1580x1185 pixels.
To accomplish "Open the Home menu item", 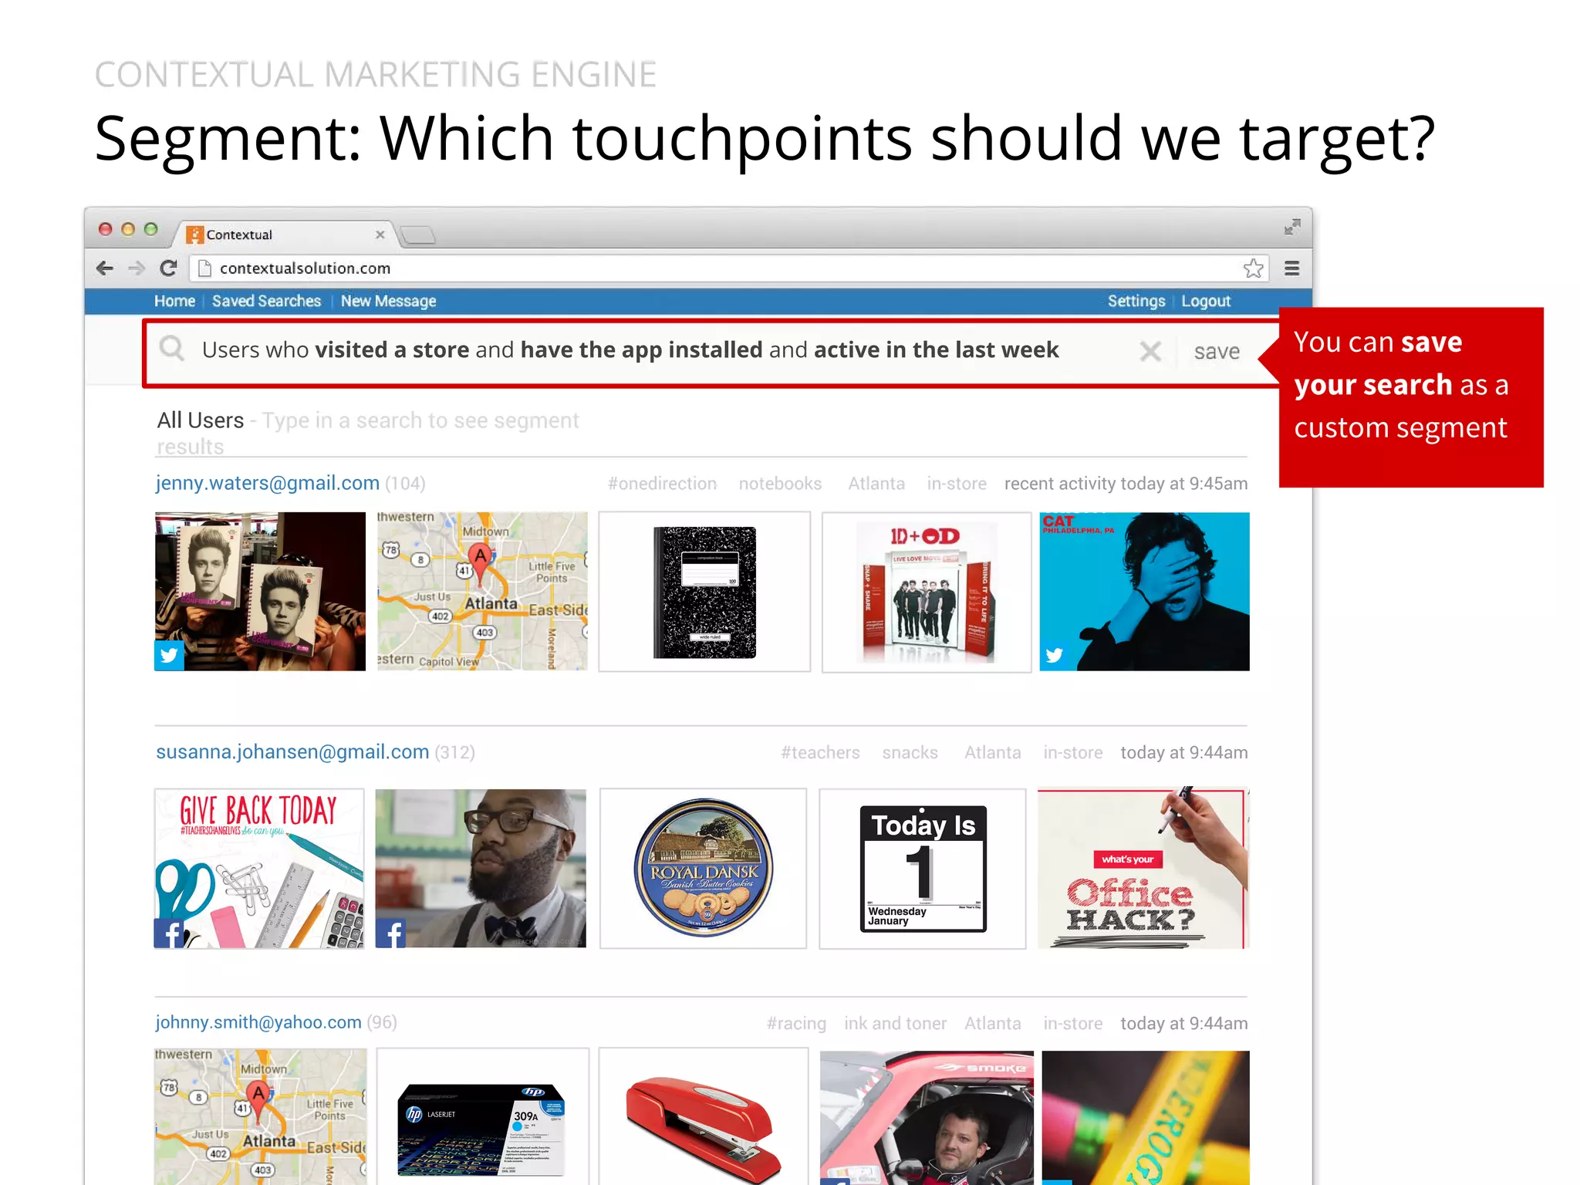I will point(174,301).
